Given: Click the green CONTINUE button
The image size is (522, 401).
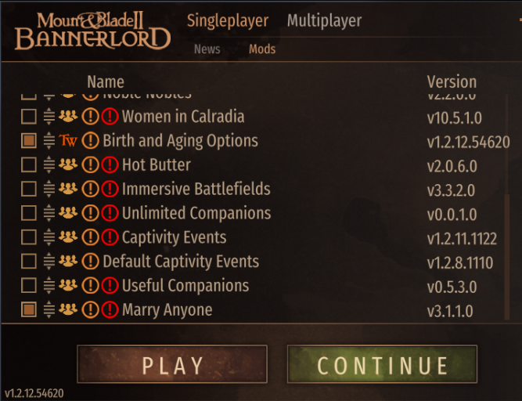Looking at the screenshot, I should [x=382, y=364].
